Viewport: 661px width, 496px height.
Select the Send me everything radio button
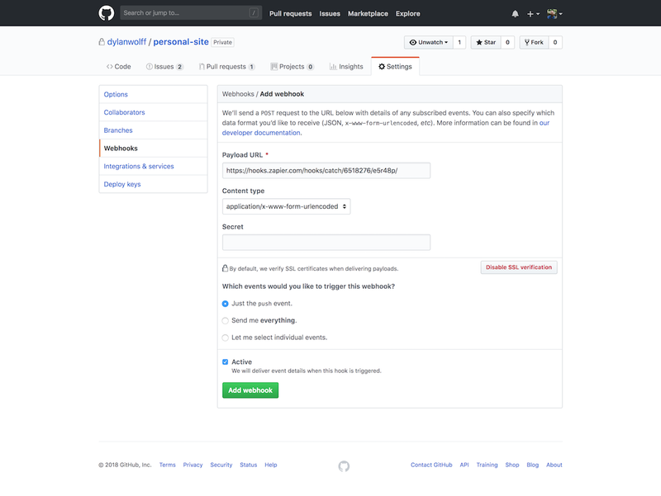pyautogui.click(x=225, y=320)
